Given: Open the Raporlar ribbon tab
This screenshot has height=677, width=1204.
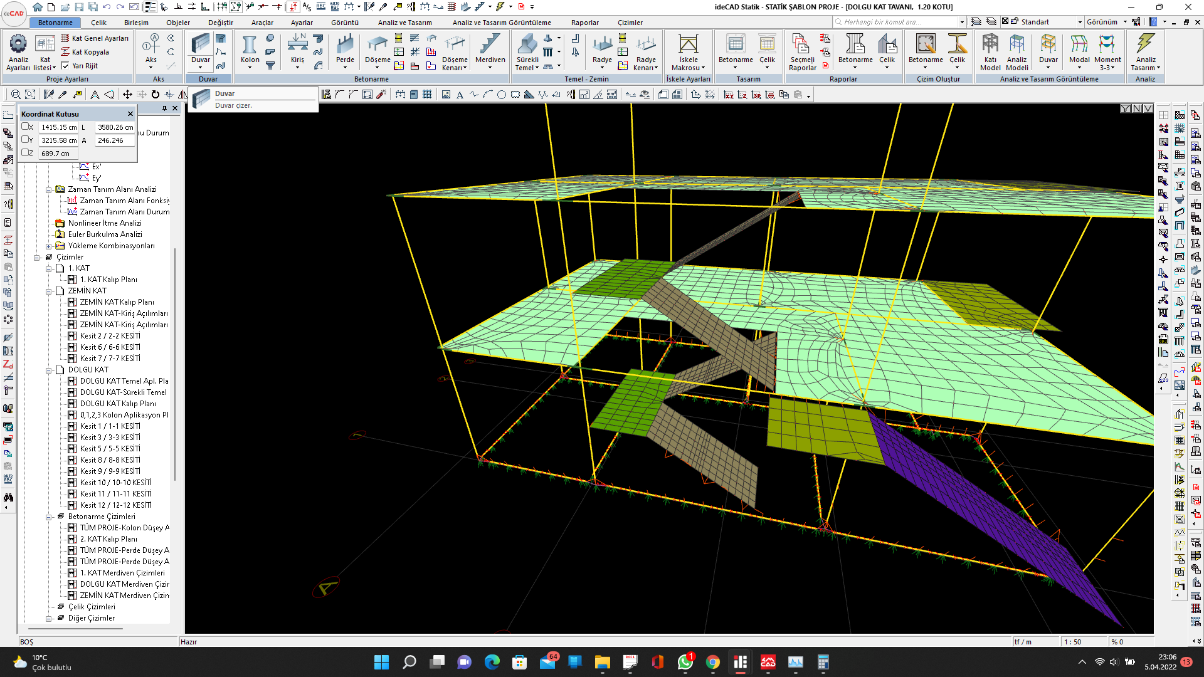Looking at the screenshot, I should tap(585, 23).
